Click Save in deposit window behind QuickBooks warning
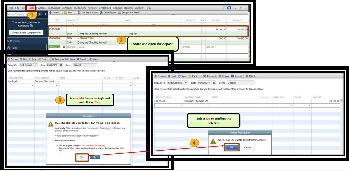This screenshot has height=171, width=349. click(x=32, y=59)
